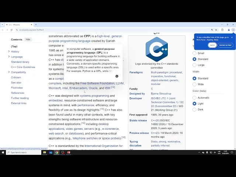Select the Dark color option

click(x=194, y=110)
